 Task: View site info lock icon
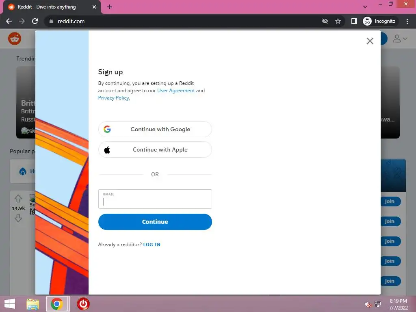point(51,21)
